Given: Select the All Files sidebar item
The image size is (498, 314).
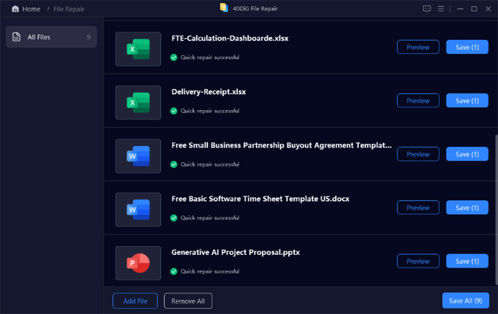Looking at the screenshot, I should [x=50, y=37].
